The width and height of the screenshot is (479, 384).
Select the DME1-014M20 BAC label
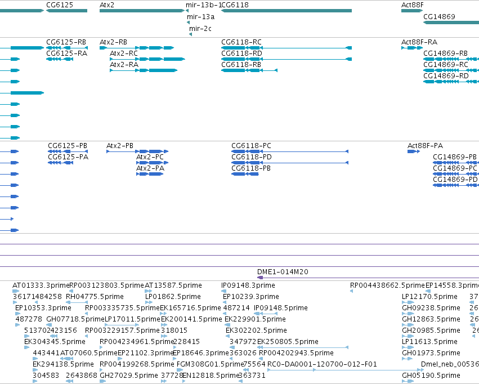coord(283,271)
